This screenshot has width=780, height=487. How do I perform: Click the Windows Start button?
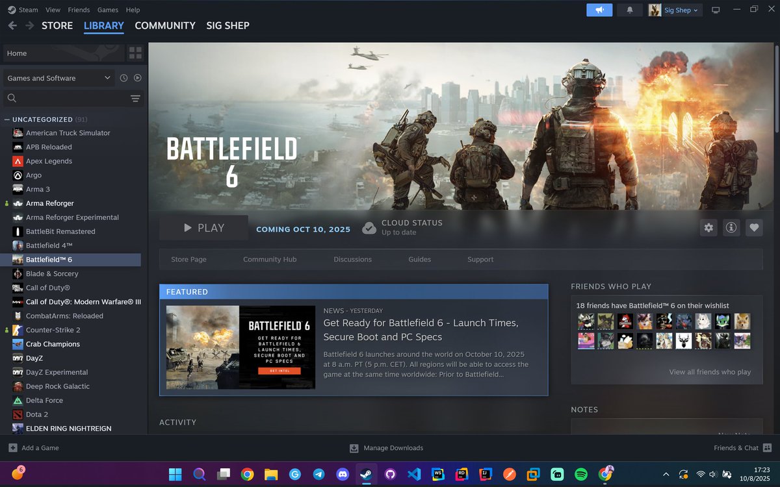175,474
